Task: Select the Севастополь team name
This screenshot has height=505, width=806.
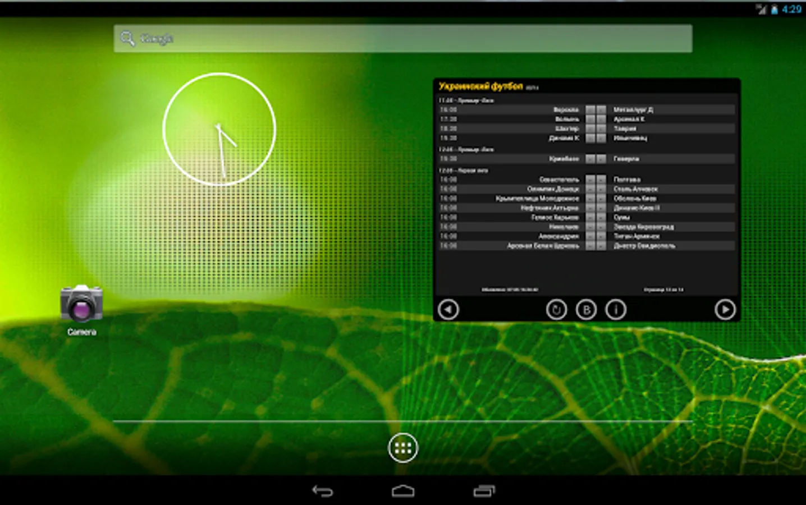Action: pos(559,180)
